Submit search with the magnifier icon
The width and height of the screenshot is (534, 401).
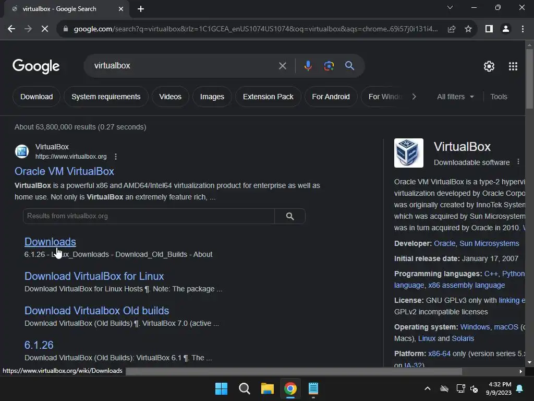click(349, 66)
